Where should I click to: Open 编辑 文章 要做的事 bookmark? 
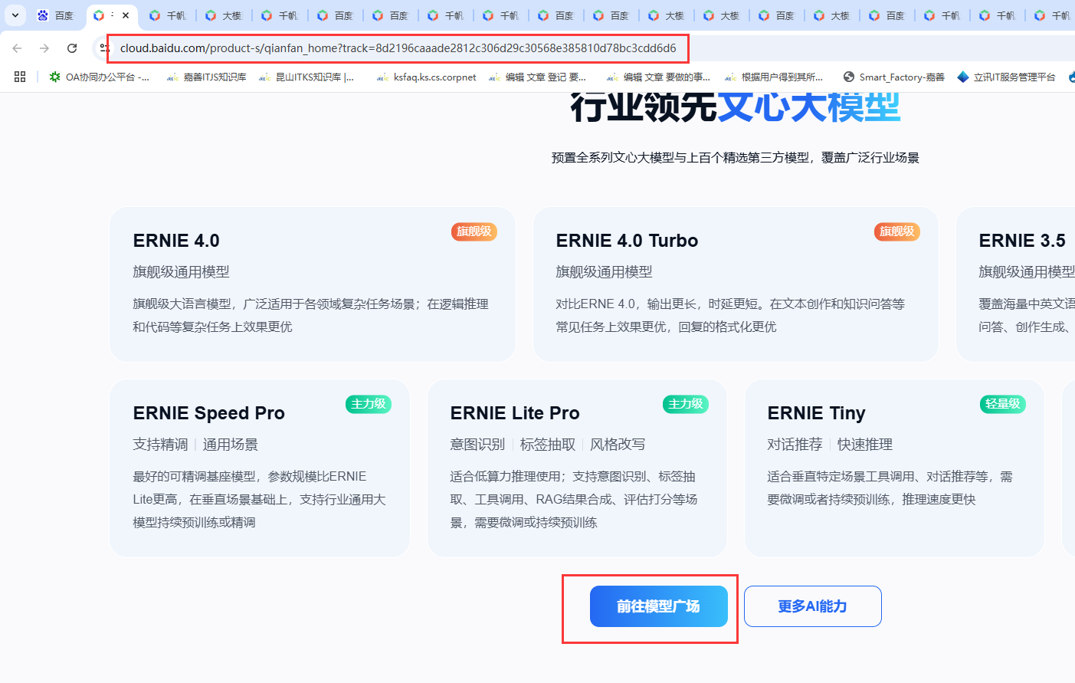tap(658, 77)
